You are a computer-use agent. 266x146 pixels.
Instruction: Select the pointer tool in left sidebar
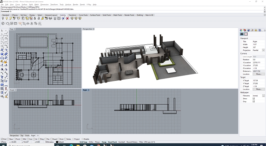(x=2, y=30)
